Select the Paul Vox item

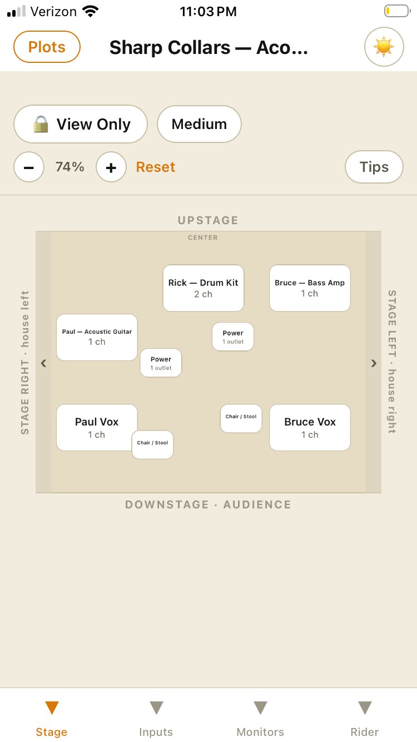pos(97,427)
